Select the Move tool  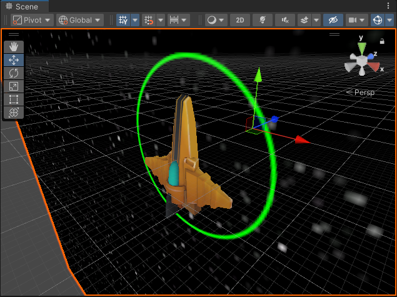13,60
